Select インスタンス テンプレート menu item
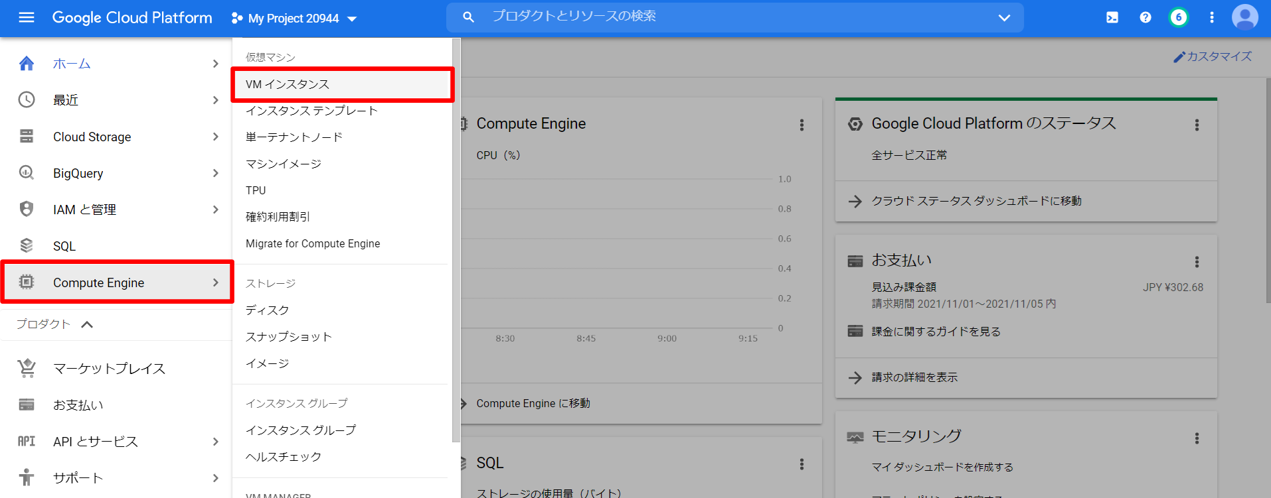1271x498 pixels. (x=342, y=111)
